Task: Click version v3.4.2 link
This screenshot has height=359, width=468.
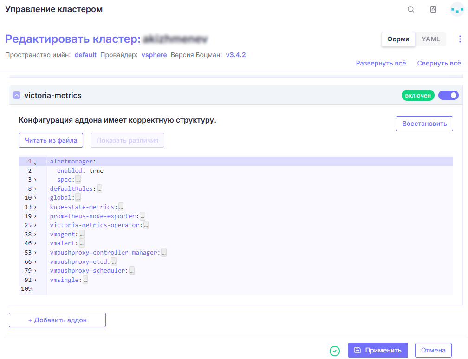Action: click(236, 55)
